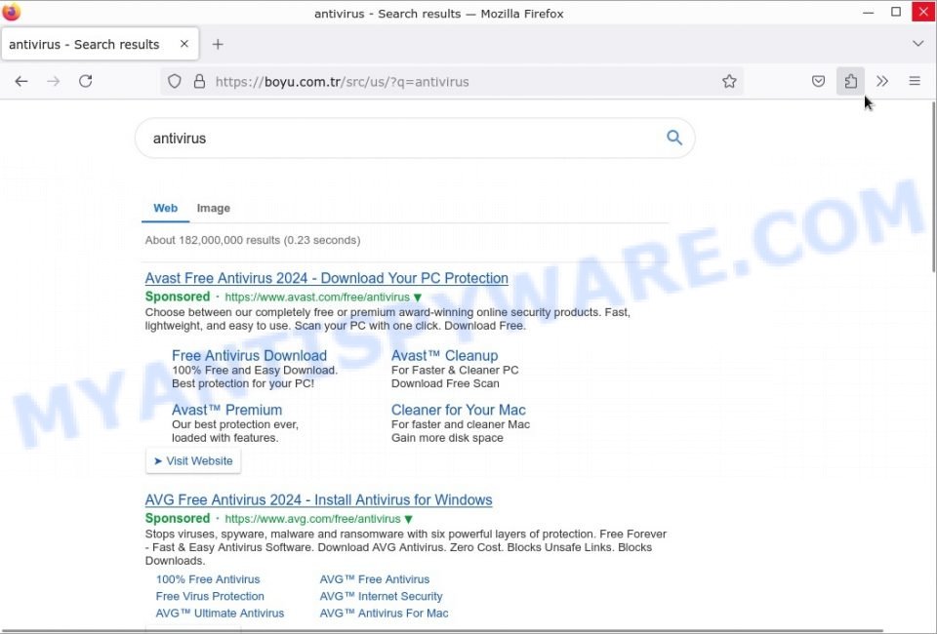Expand the avg.com ad URL arrow
Image resolution: width=937 pixels, height=634 pixels.
pos(408,519)
